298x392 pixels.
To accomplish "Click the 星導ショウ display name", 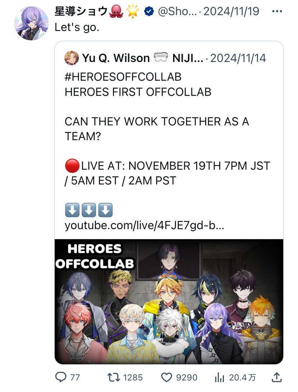I will [81, 11].
